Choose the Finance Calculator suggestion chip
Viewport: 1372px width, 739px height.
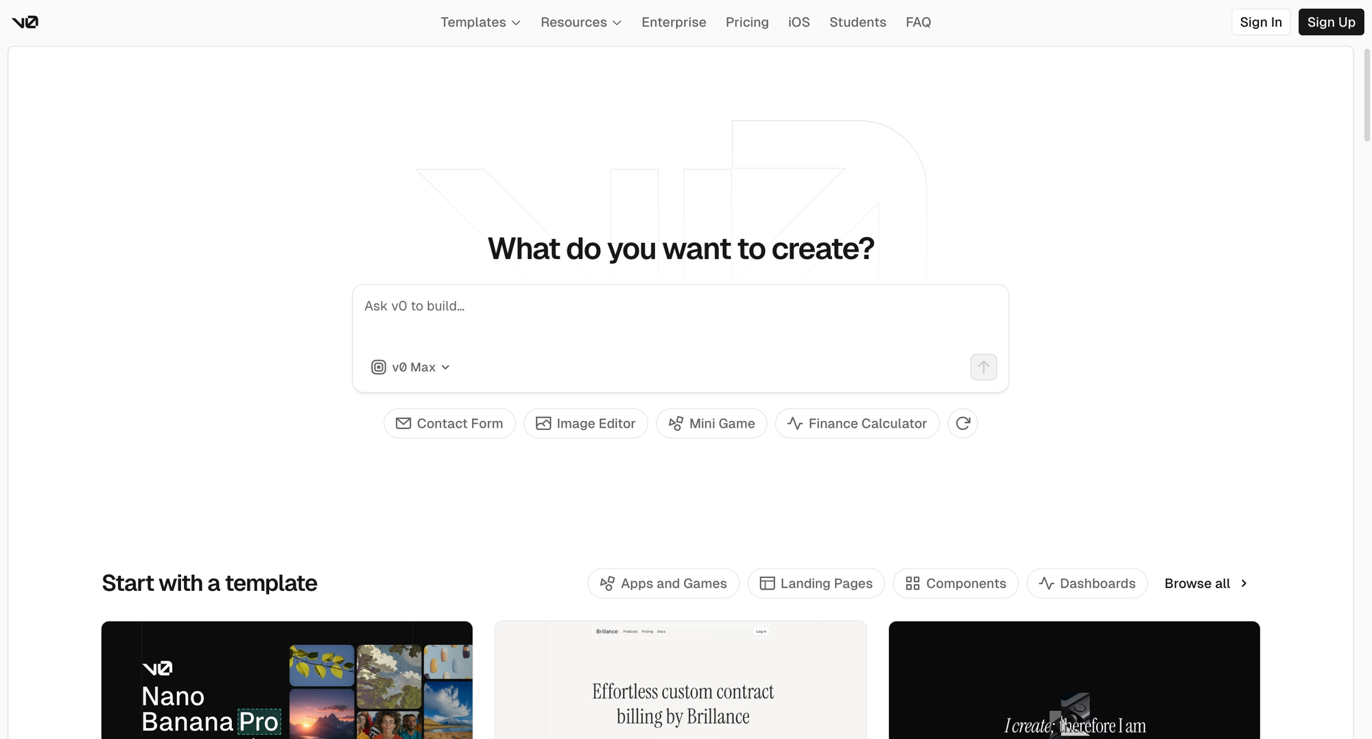coord(857,424)
